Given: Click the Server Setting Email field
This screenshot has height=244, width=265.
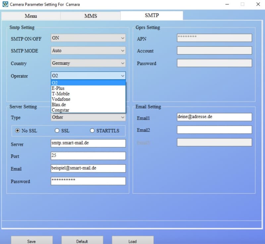Looking at the screenshot, I should (x=88, y=168).
